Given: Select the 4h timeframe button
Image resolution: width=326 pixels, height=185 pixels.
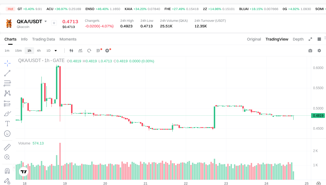Looking at the screenshot, I should (39, 51).
